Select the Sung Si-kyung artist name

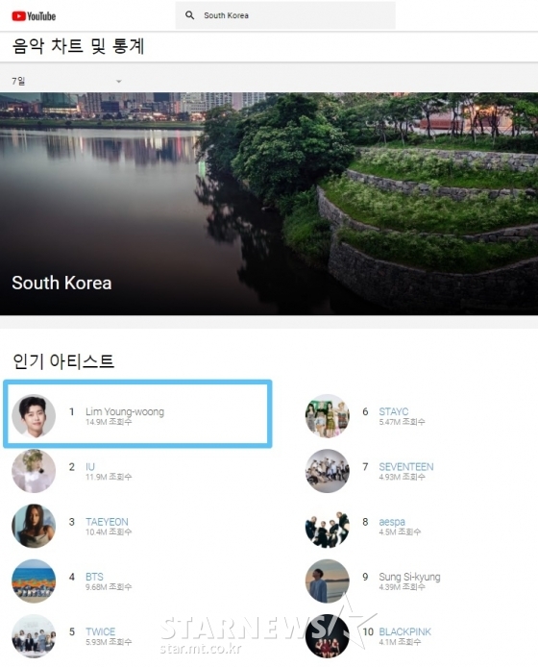(409, 577)
